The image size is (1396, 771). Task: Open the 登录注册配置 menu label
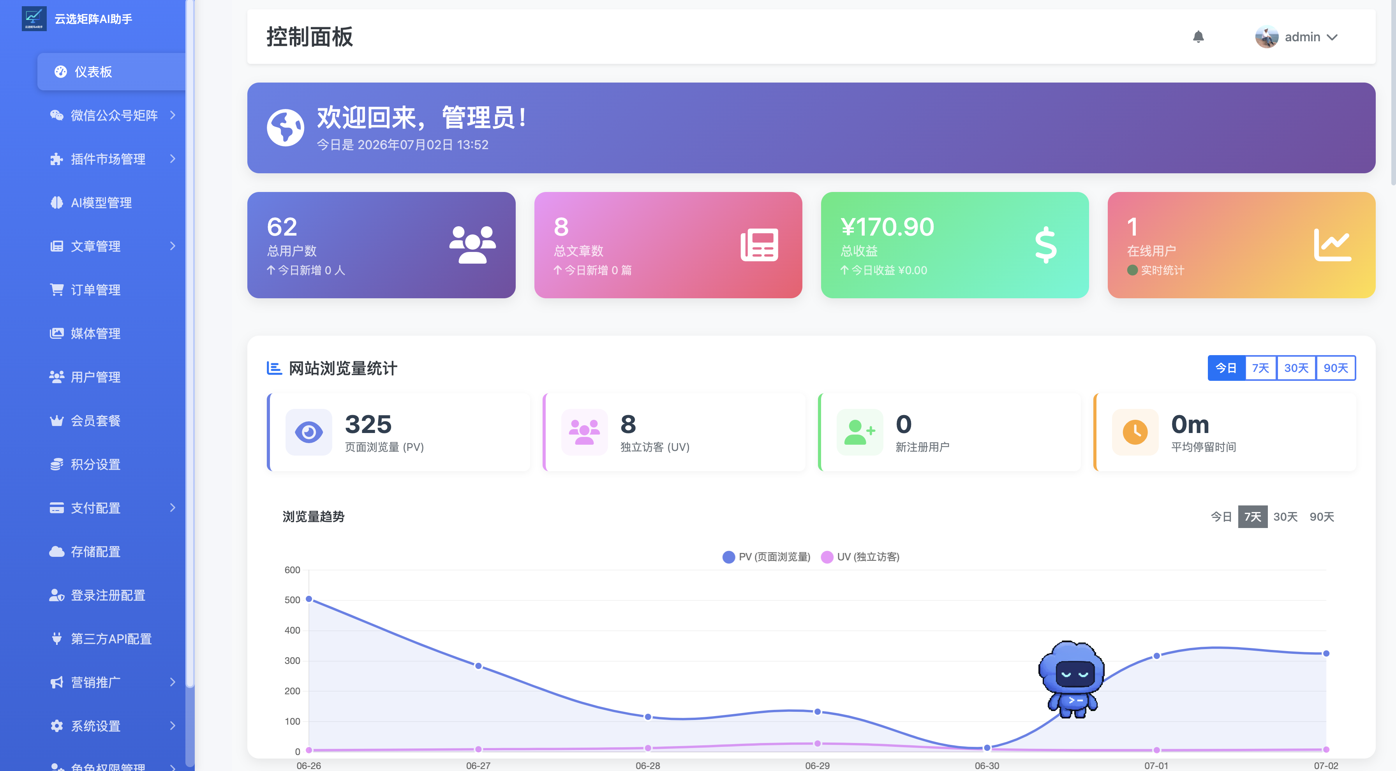pyautogui.click(x=108, y=595)
